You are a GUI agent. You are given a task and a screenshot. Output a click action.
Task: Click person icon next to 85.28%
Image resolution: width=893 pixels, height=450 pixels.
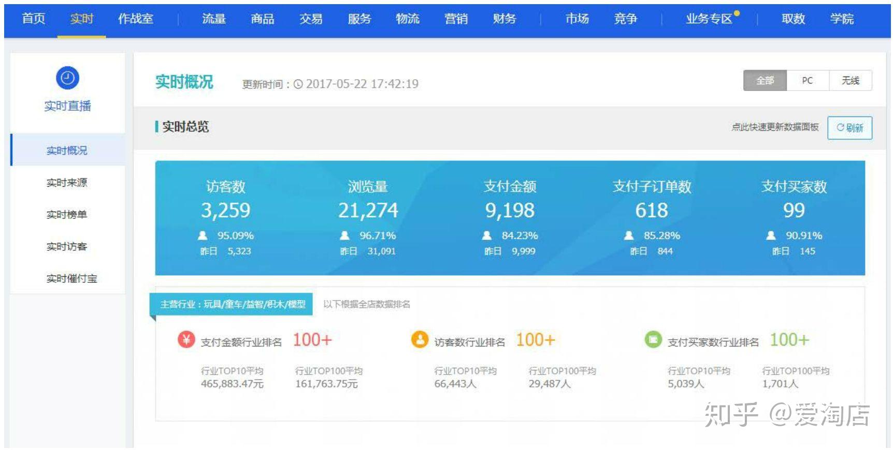pos(629,236)
